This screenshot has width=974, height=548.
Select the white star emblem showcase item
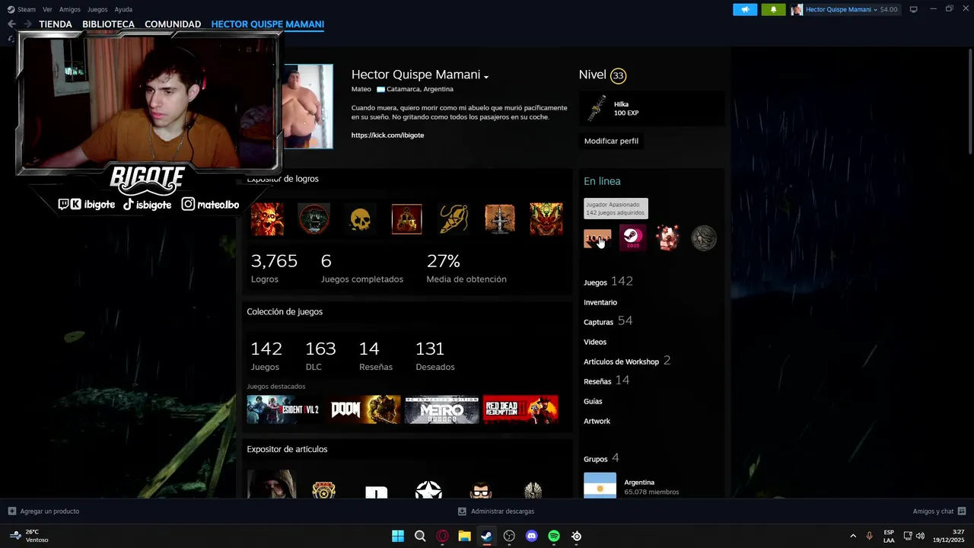click(x=428, y=489)
